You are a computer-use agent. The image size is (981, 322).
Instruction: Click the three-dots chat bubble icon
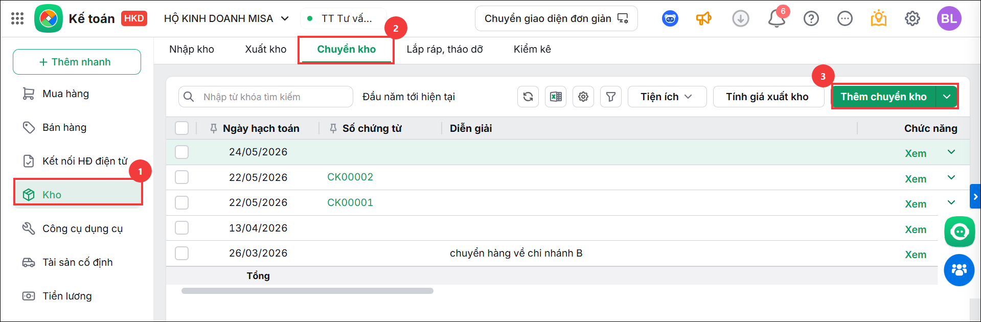pos(845,19)
